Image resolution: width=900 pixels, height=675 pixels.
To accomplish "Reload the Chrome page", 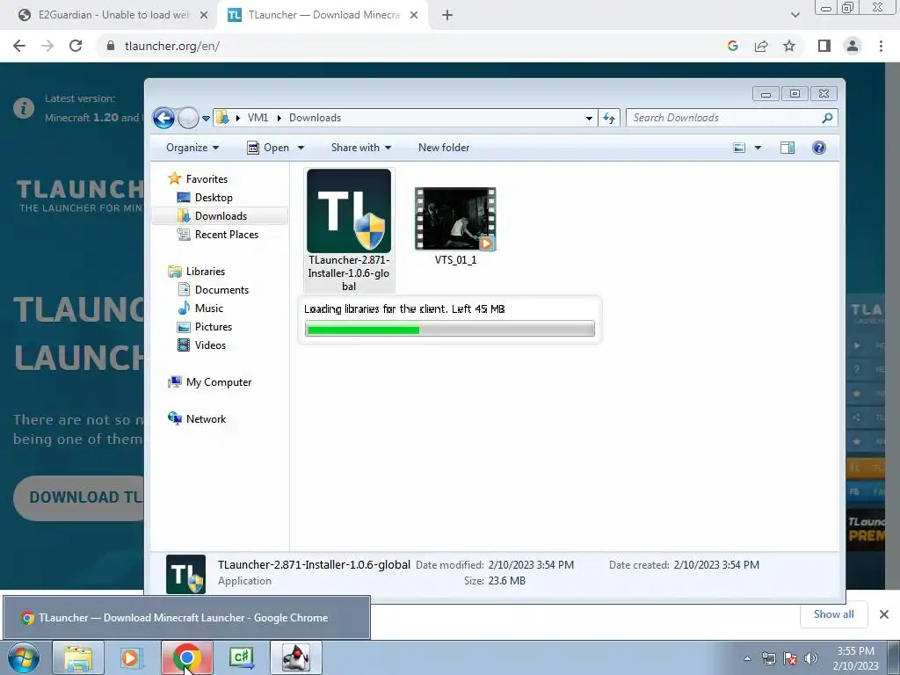I will point(76,46).
